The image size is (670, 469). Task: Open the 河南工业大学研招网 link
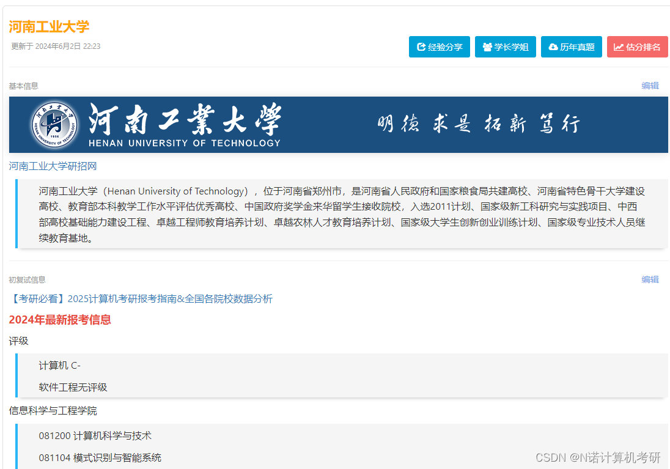click(x=53, y=166)
